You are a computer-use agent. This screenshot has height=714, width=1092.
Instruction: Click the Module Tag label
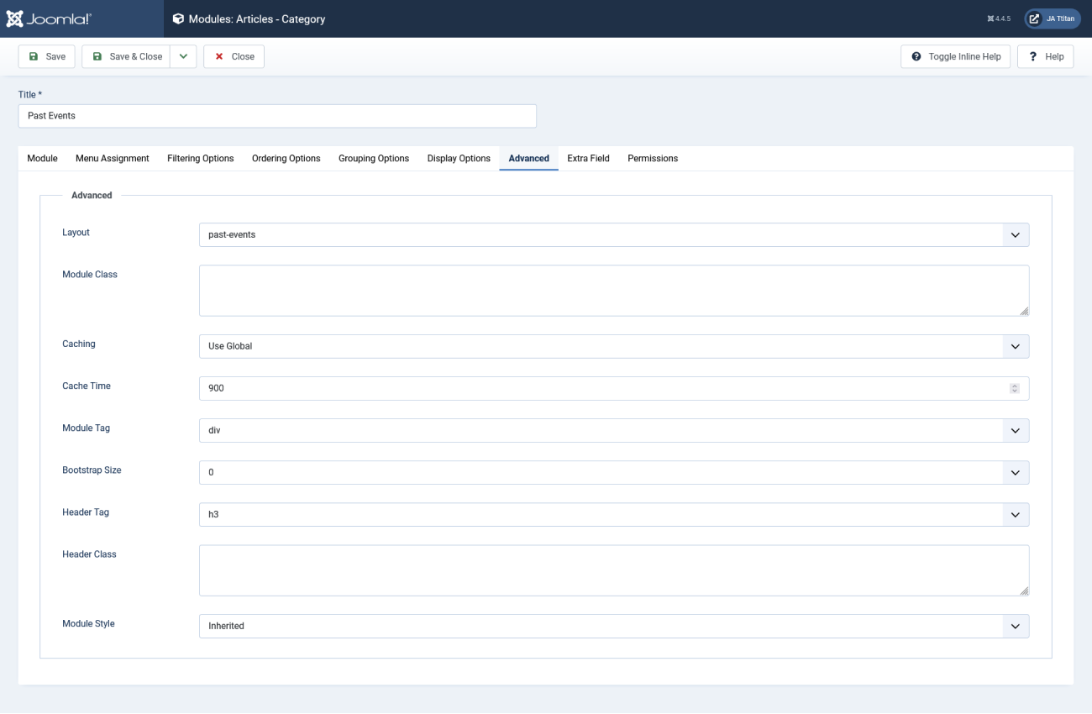(86, 428)
